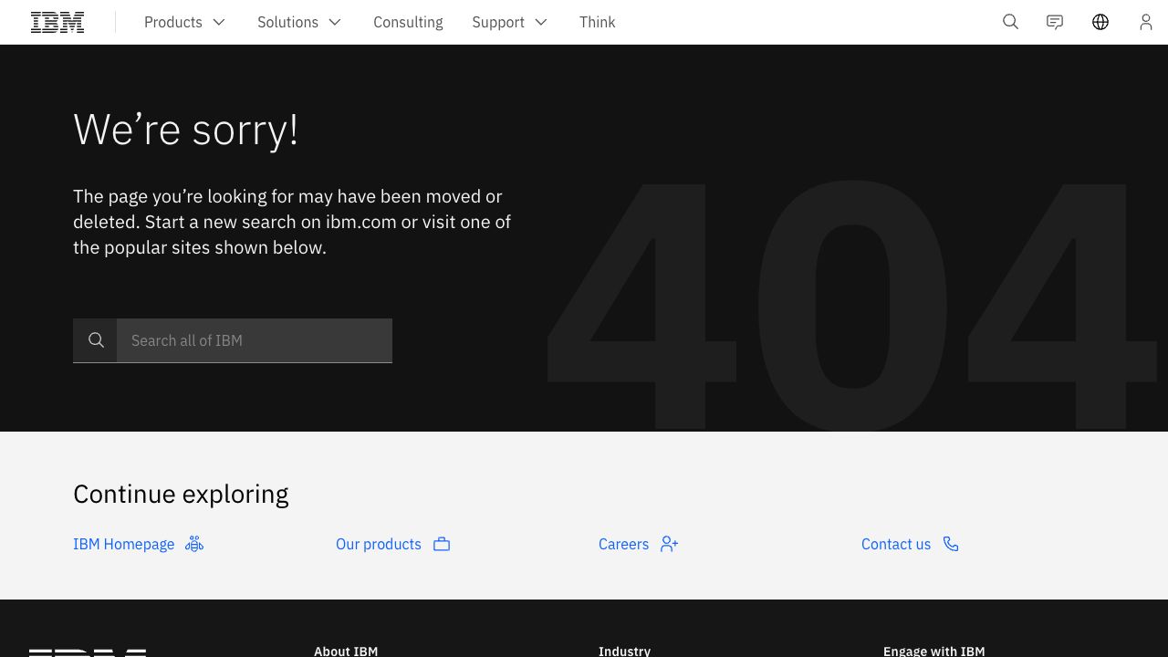Click the phone icon next to Contact us
Viewport: 1168px width, 657px height.
[951, 544]
